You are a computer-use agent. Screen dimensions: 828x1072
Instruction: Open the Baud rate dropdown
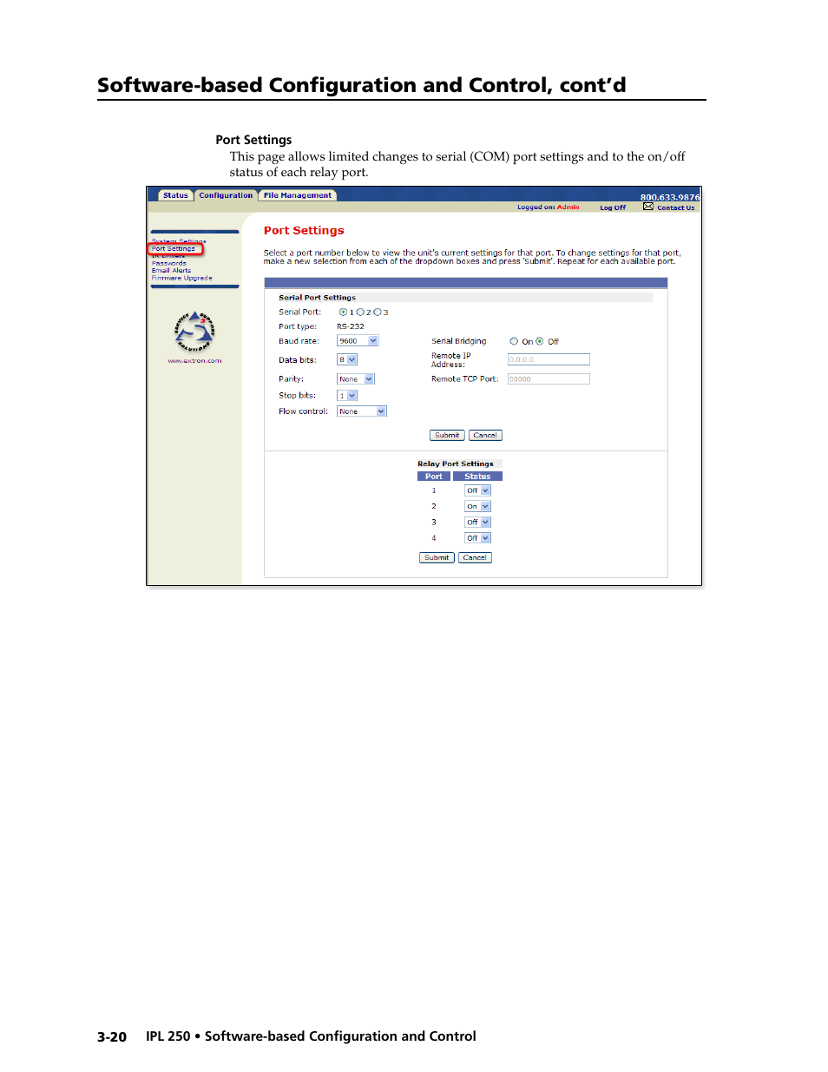point(358,341)
